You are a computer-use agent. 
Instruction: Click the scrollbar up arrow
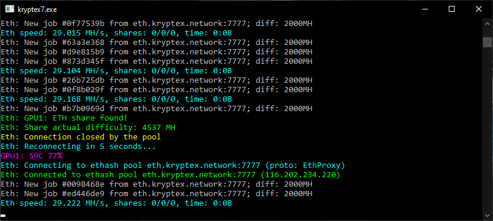click(x=487, y=24)
